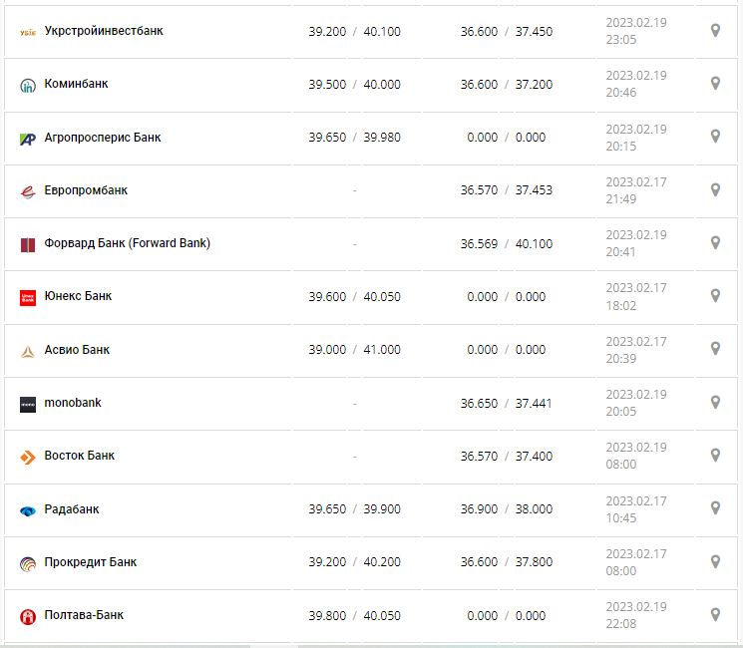The image size is (743, 648).
Task: Click the Укрстройинвестбанк name link
Action: pyautogui.click(x=104, y=31)
